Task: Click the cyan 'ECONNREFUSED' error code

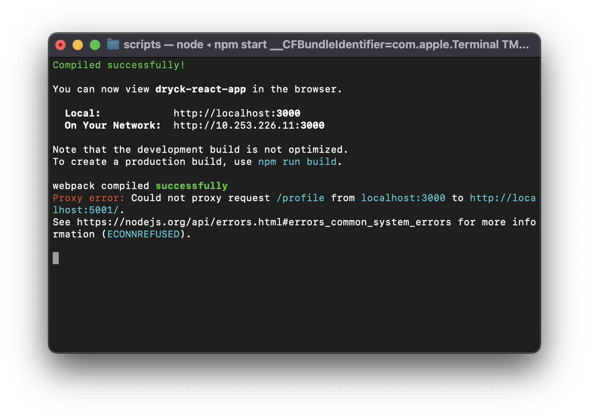Action: 143,234
